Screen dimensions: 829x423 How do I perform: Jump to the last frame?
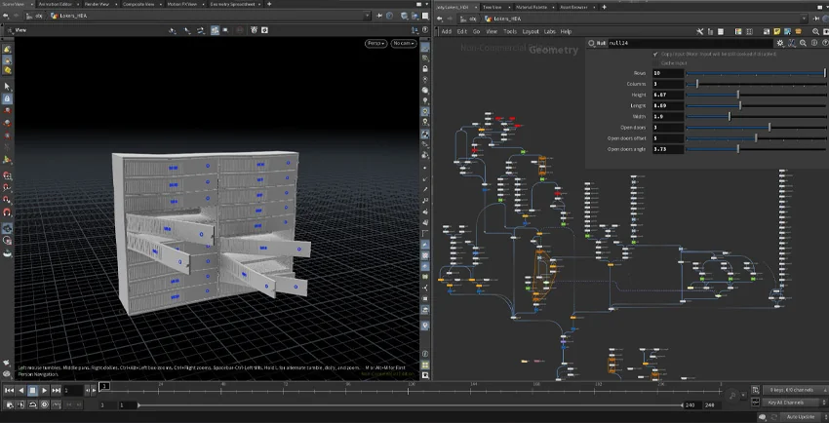coord(56,391)
